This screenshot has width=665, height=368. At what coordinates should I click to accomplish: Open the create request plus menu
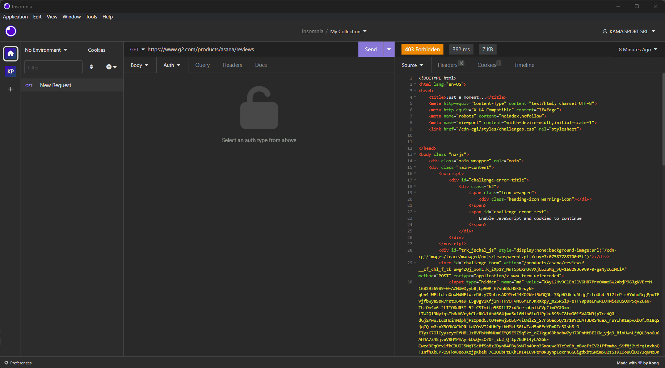[111, 67]
